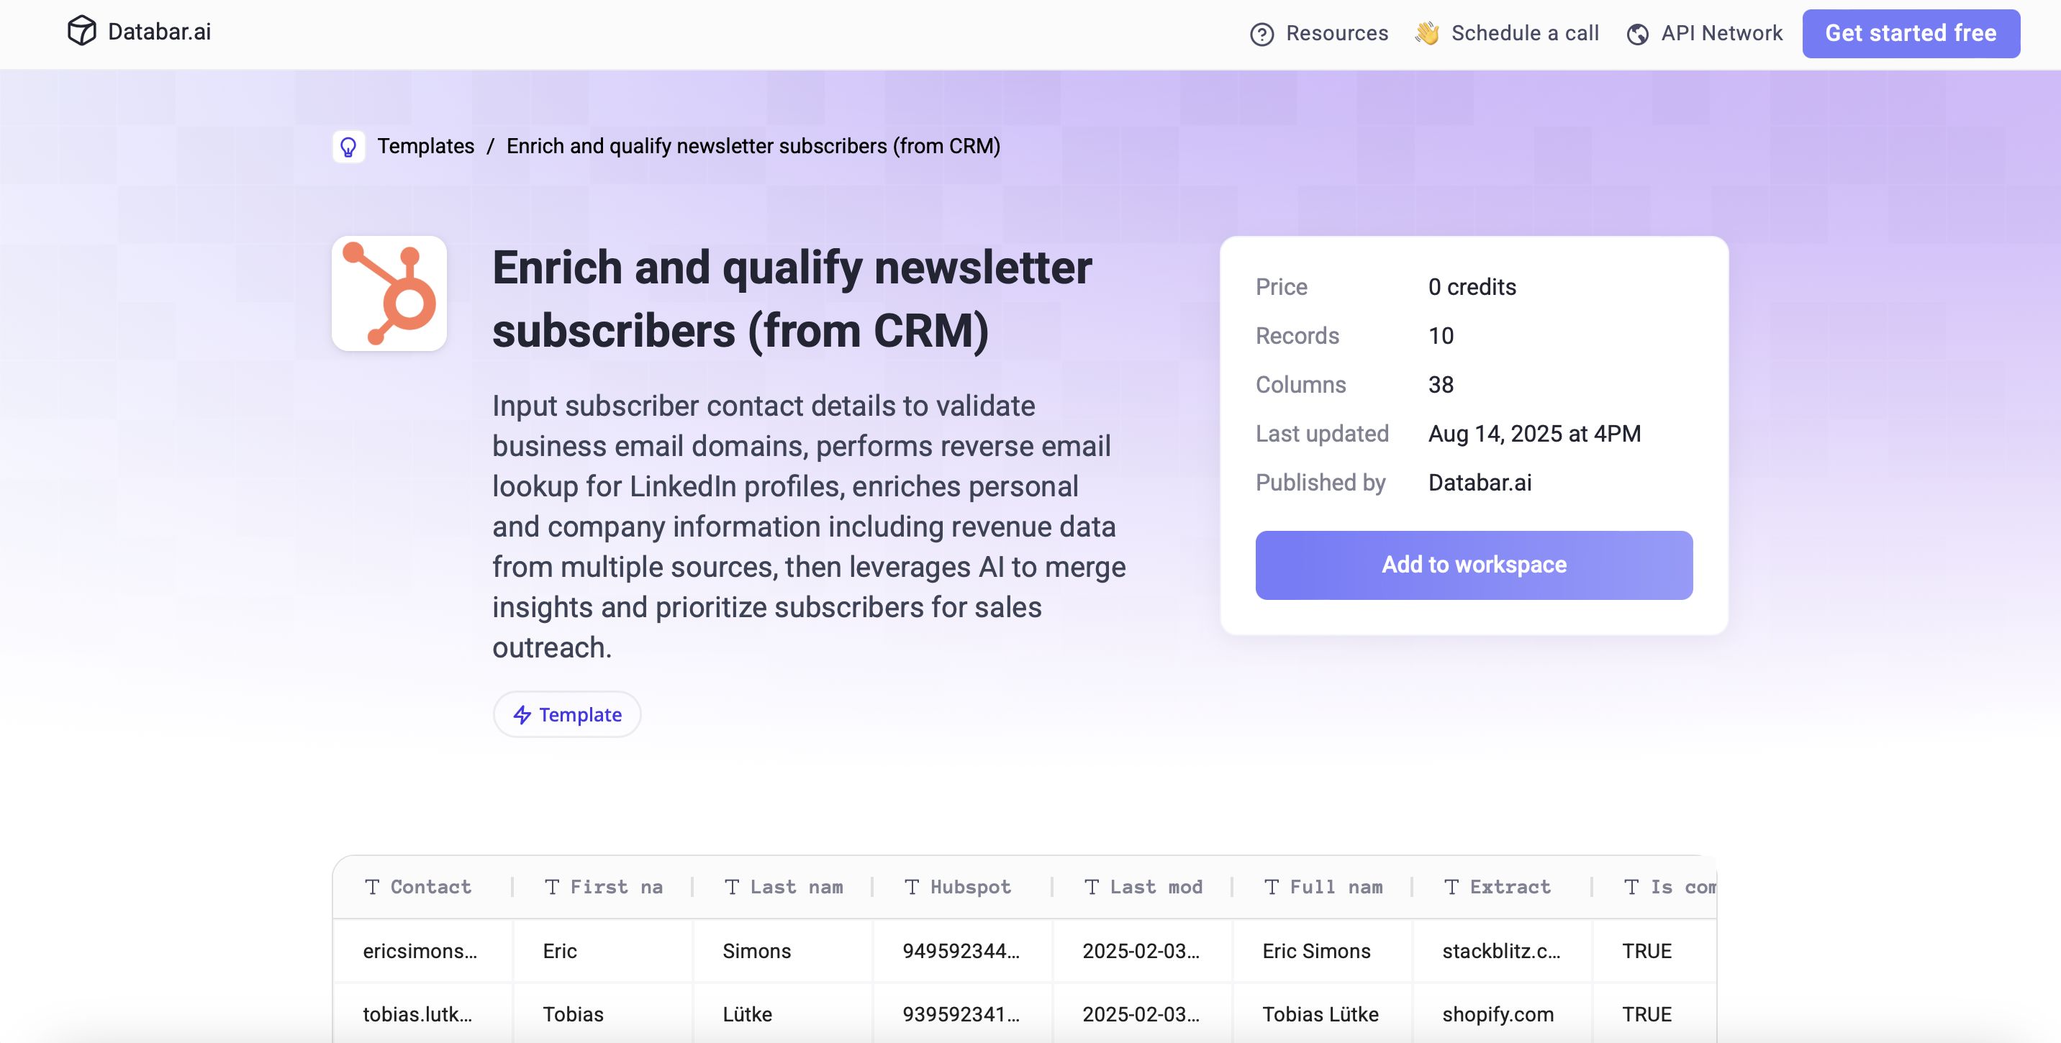The height and width of the screenshot is (1043, 2061).
Task: Click the Template tag pill
Action: point(567,714)
